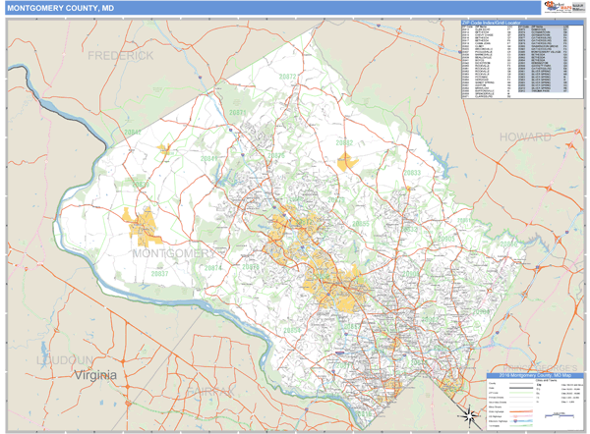
Task: Click ZIP code label 20833
Action: click(x=412, y=173)
